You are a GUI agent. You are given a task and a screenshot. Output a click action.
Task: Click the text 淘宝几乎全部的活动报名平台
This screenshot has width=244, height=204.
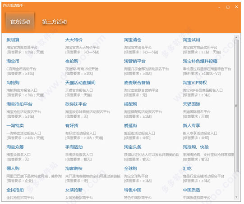(147, 69)
